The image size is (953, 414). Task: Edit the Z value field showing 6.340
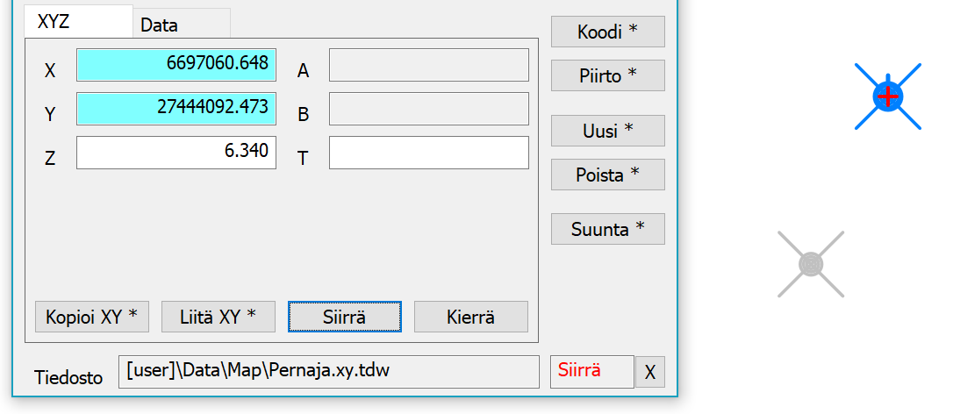176,153
